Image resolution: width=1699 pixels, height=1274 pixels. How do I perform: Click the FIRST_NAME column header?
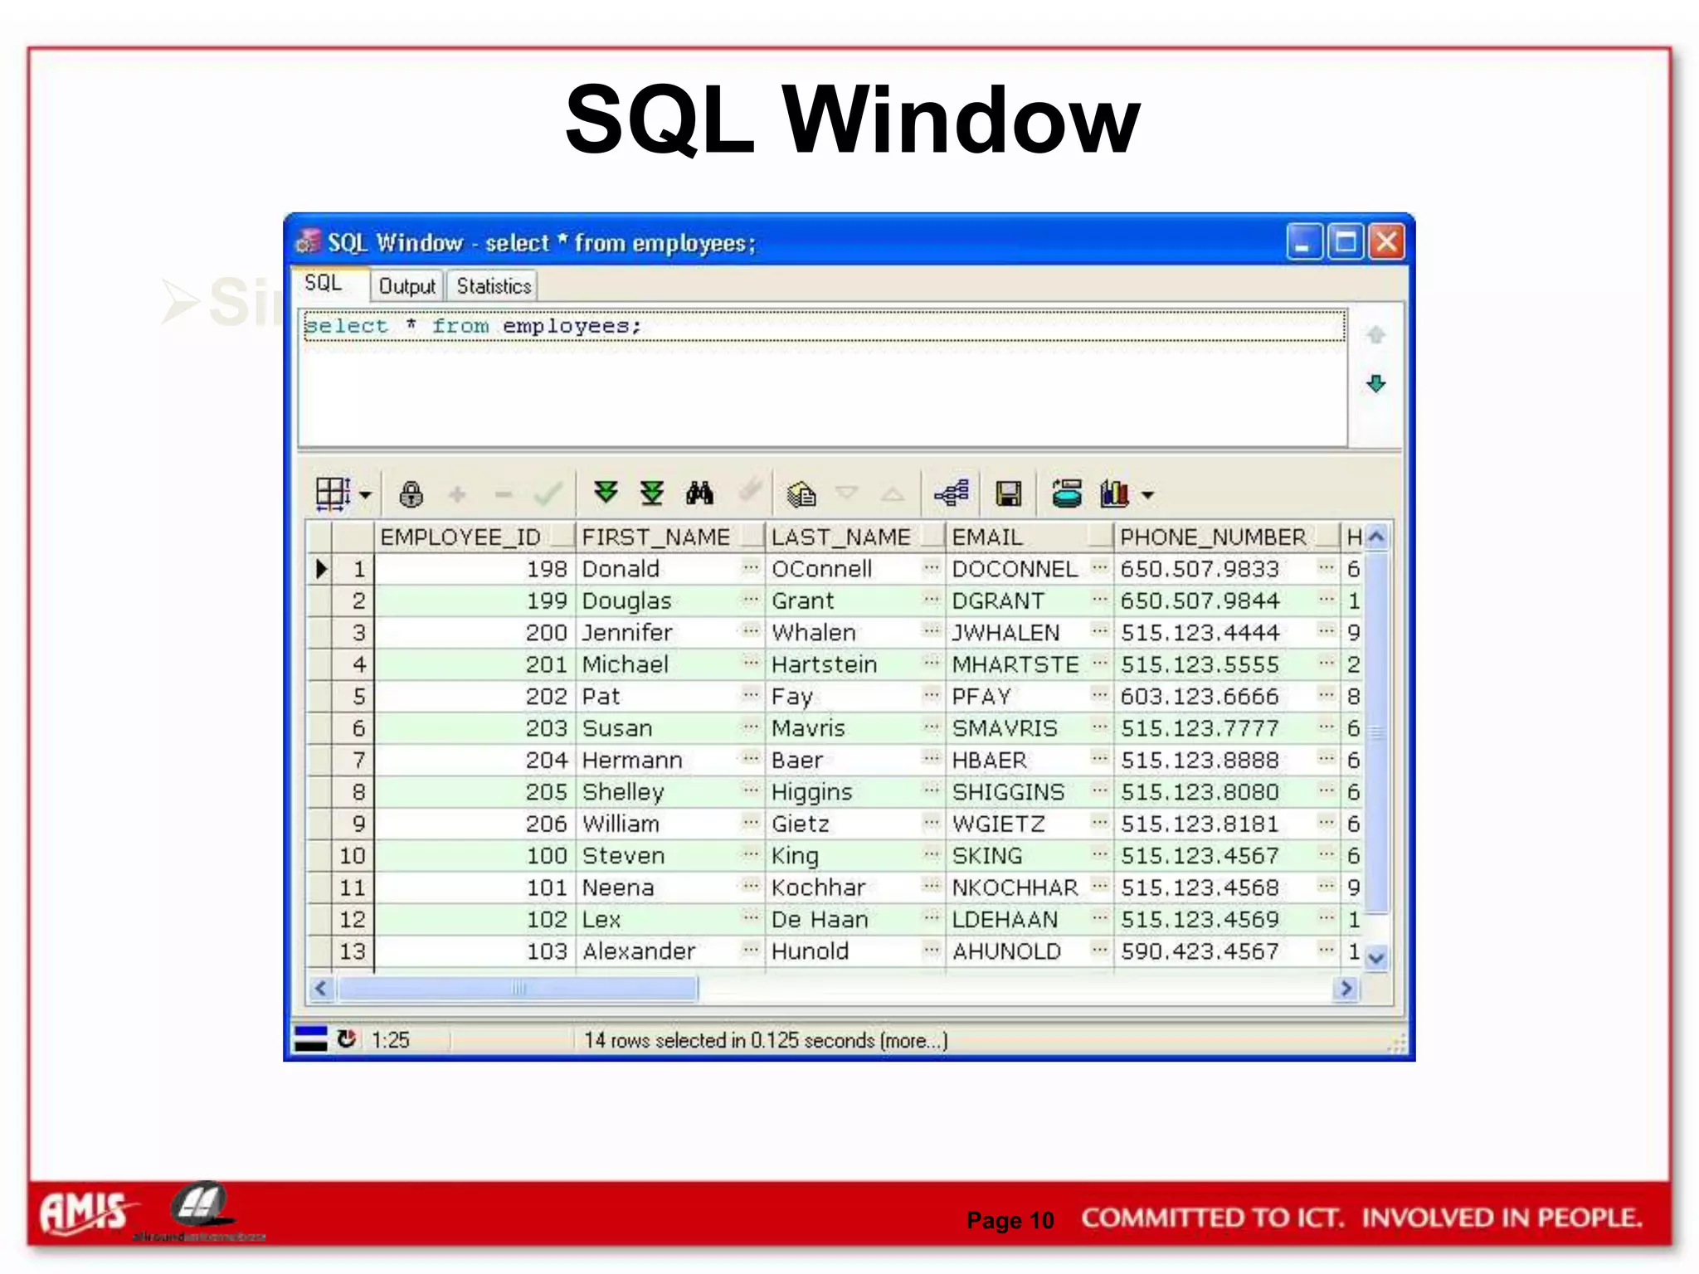[670, 537]
